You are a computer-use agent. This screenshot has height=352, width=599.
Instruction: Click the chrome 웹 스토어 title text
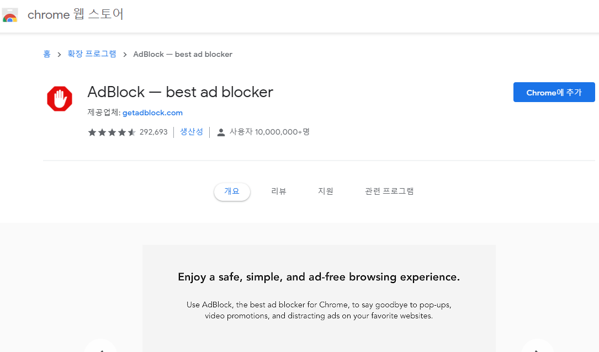click(75, 14)
